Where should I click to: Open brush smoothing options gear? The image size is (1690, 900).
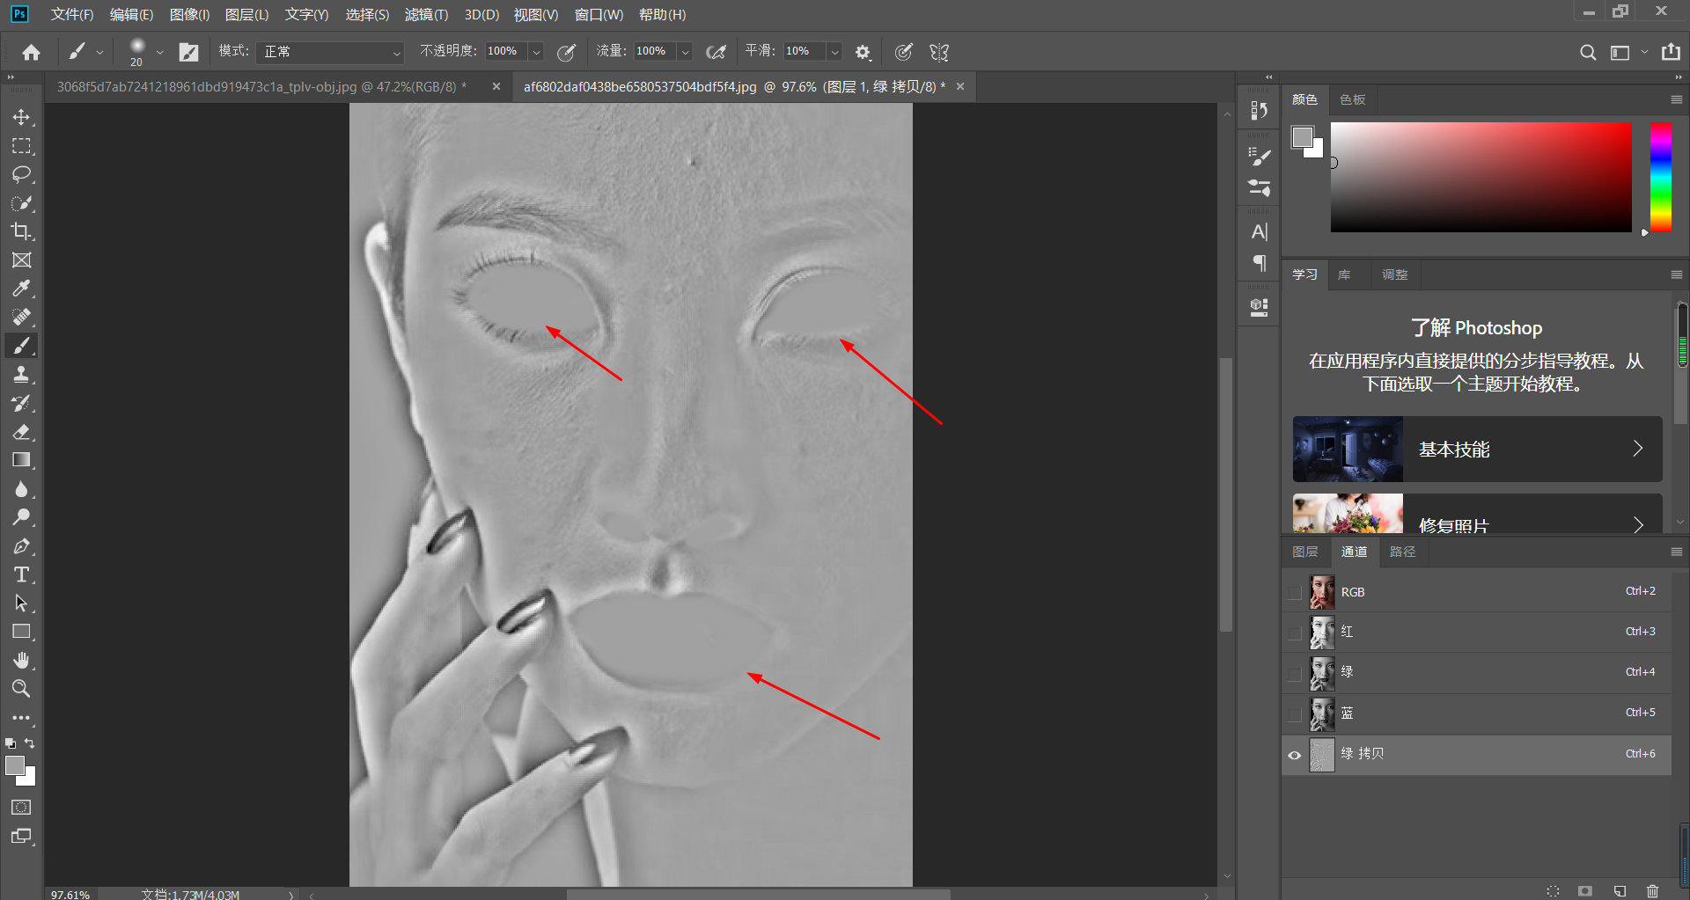click(x=863, y=52)
